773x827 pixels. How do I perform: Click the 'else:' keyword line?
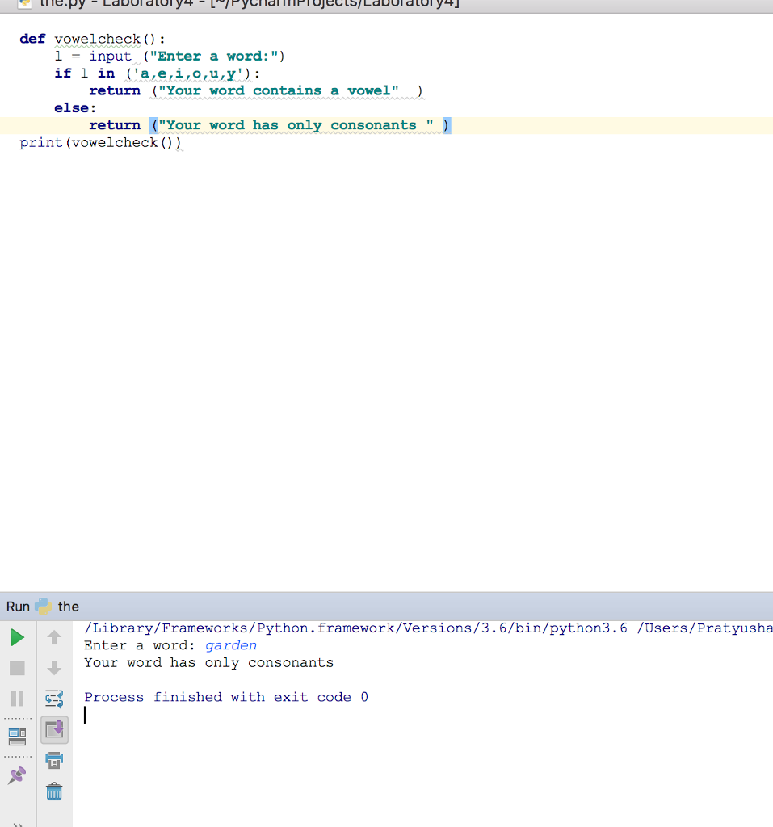[x=75, y=108]
